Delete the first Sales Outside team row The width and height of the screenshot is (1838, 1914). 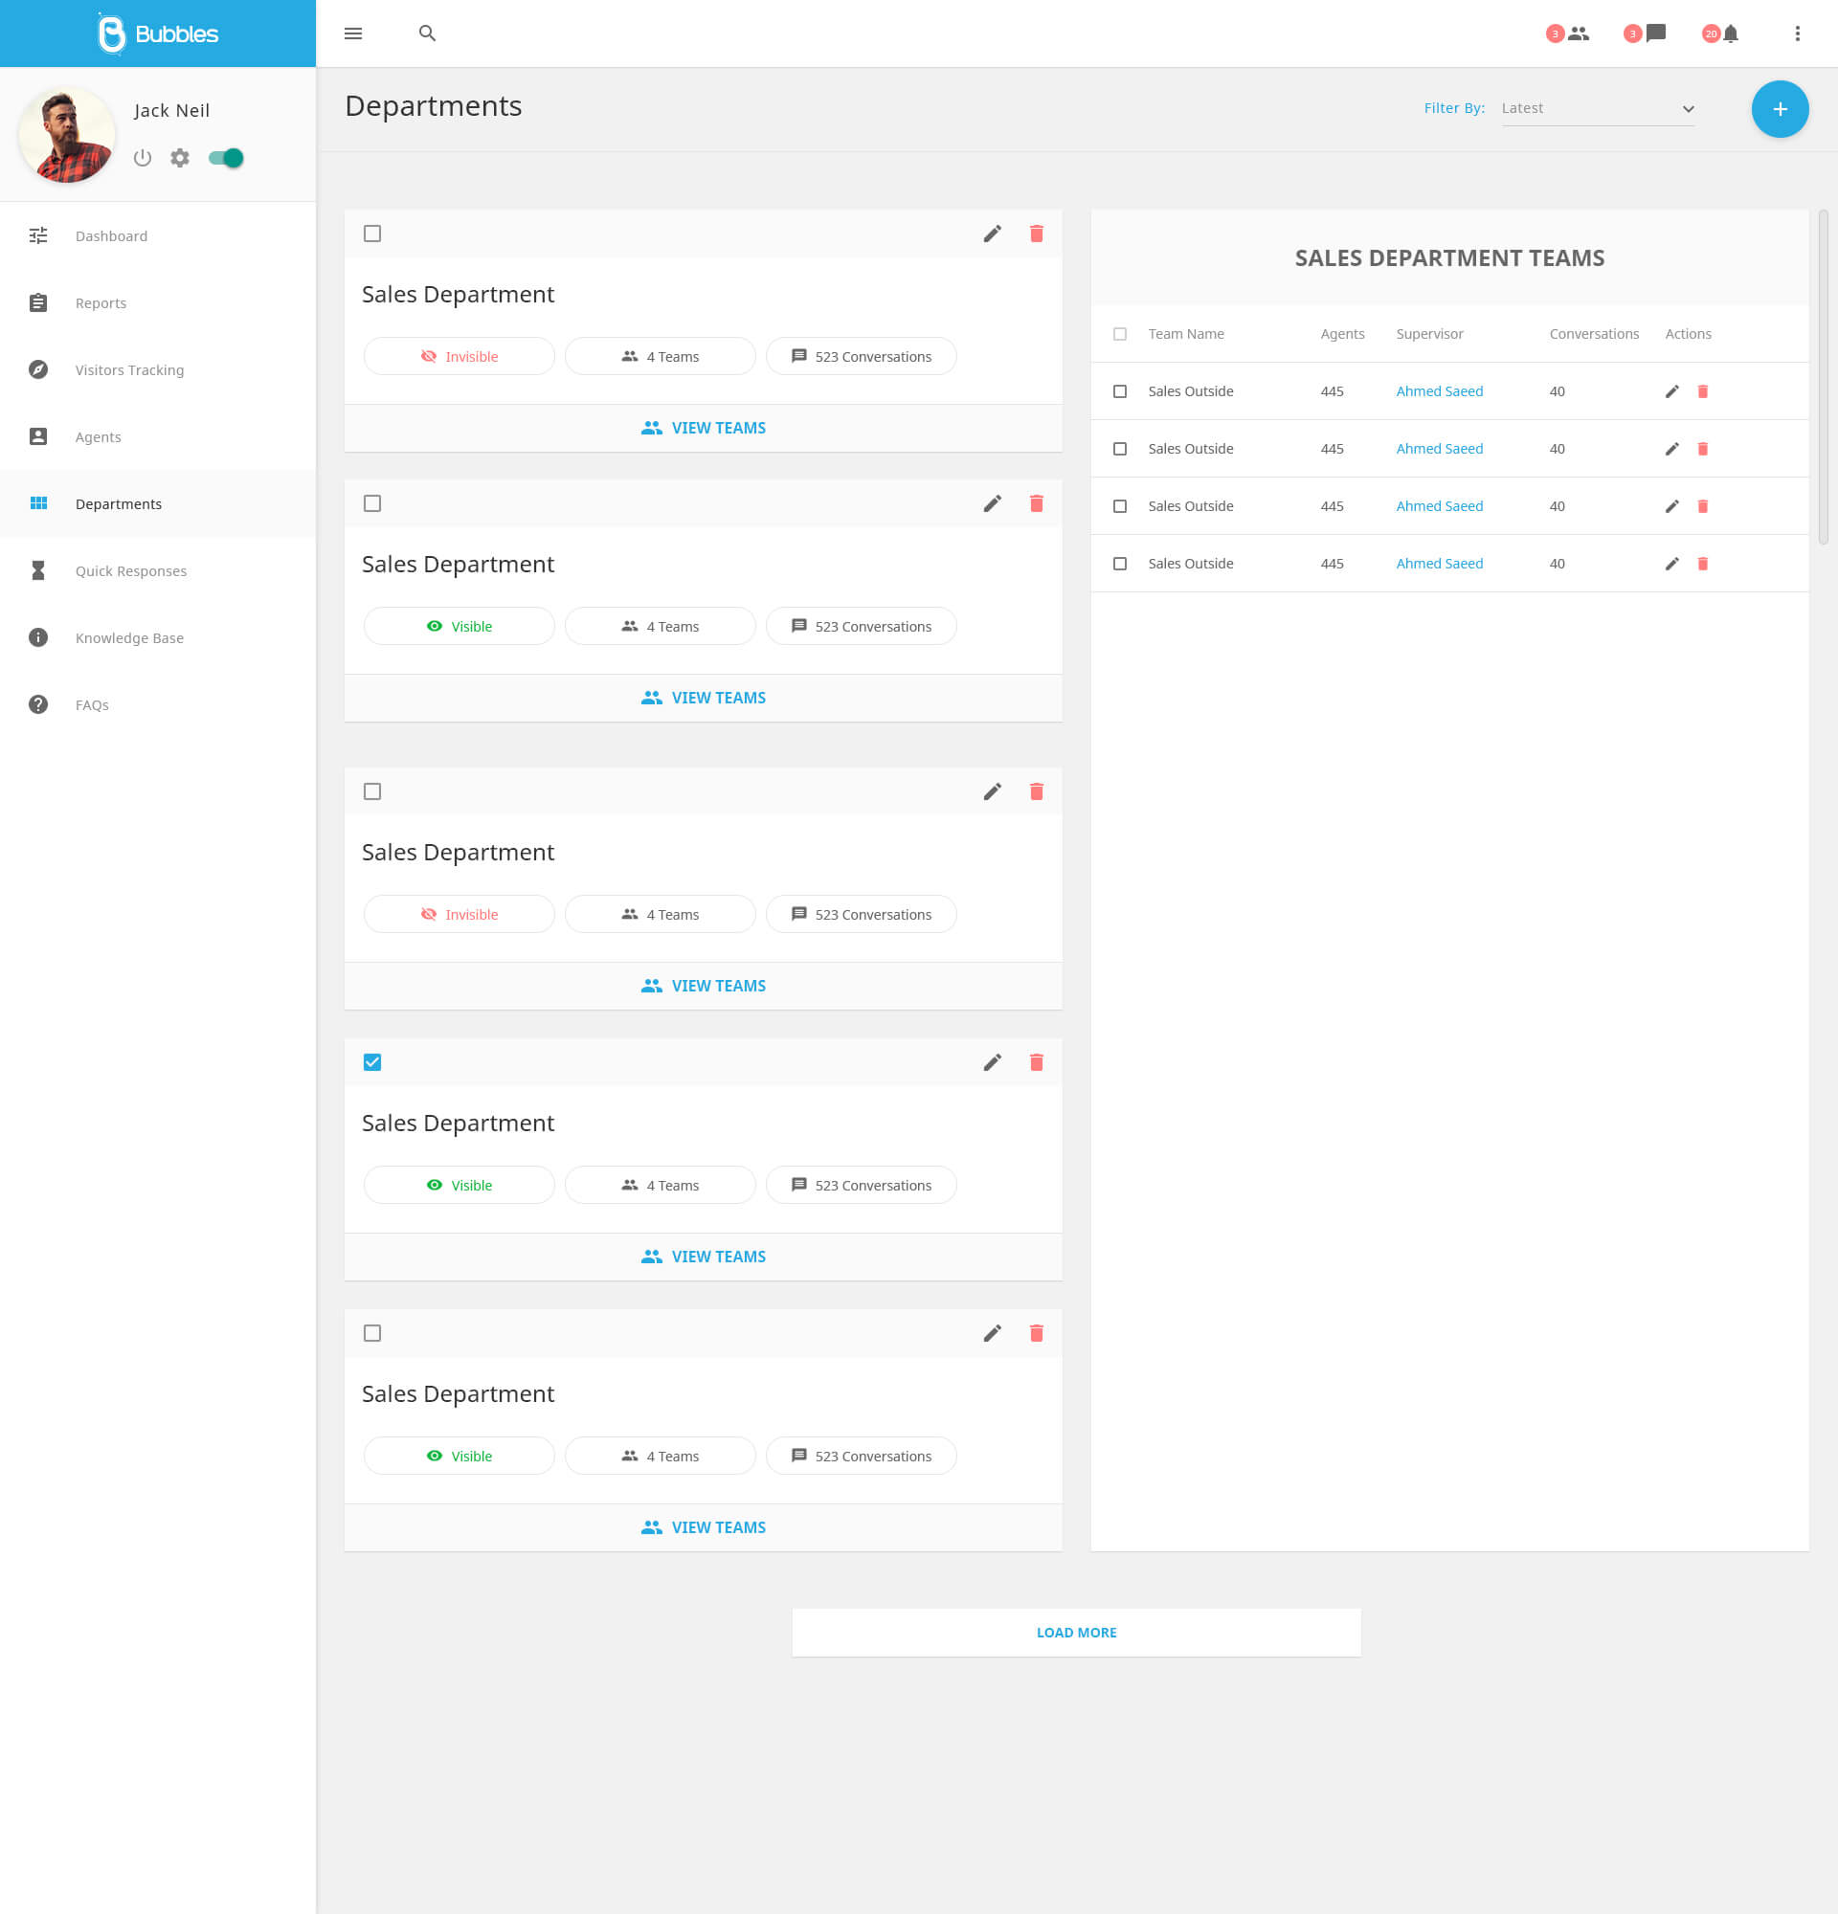click(x=1702, y=391)
